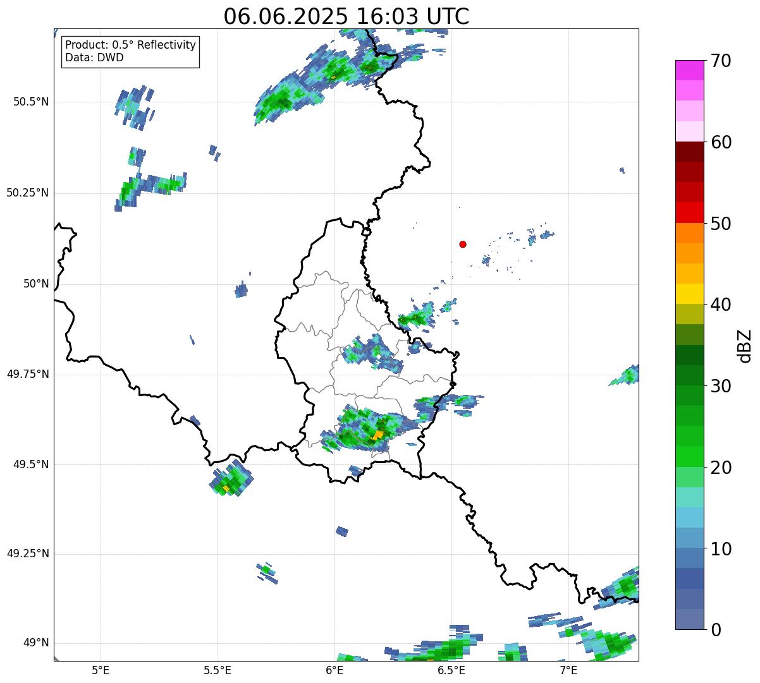Click the colorbar tick label 0
The image size is (760, 683).
[x=716, y=630]
